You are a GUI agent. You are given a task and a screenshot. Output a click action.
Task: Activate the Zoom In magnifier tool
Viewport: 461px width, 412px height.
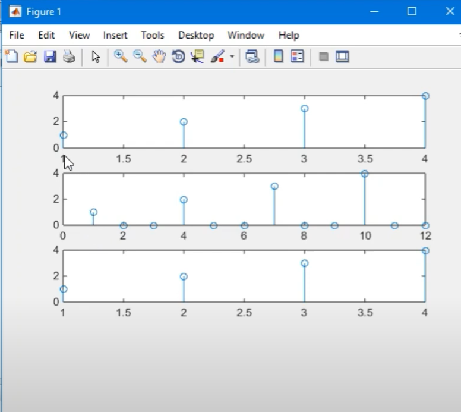(x=121, y=56)
